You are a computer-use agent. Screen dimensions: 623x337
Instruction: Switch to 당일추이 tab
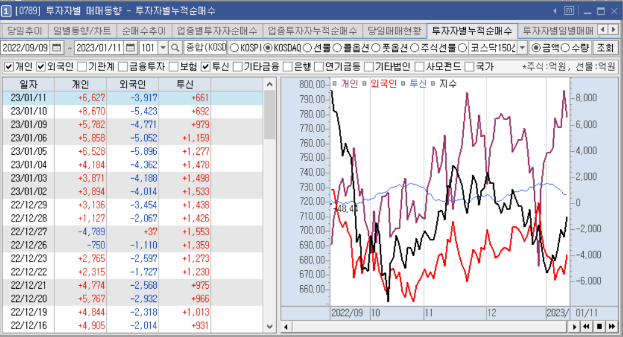click(24, 30)
